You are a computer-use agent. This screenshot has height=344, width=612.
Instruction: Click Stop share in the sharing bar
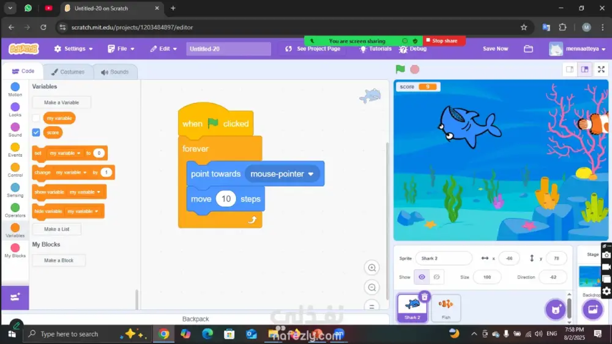[444, 40]
